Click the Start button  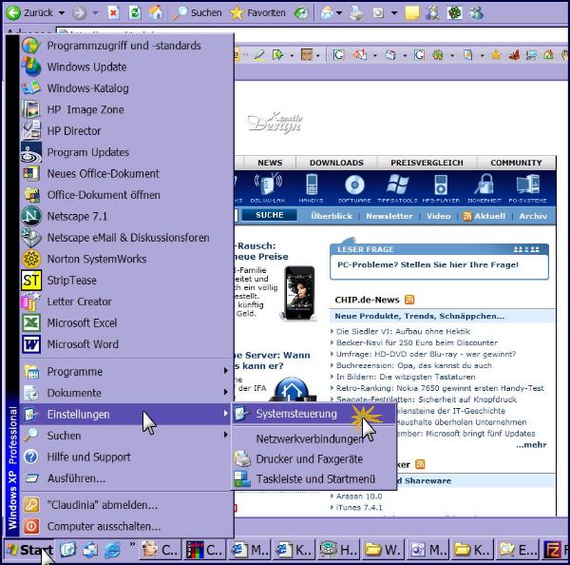pos(29,550)
